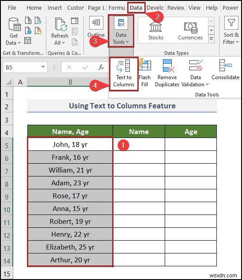Click the Cancel X formula bar button
Screen dimensions: 242x280
tap(69, 67)
